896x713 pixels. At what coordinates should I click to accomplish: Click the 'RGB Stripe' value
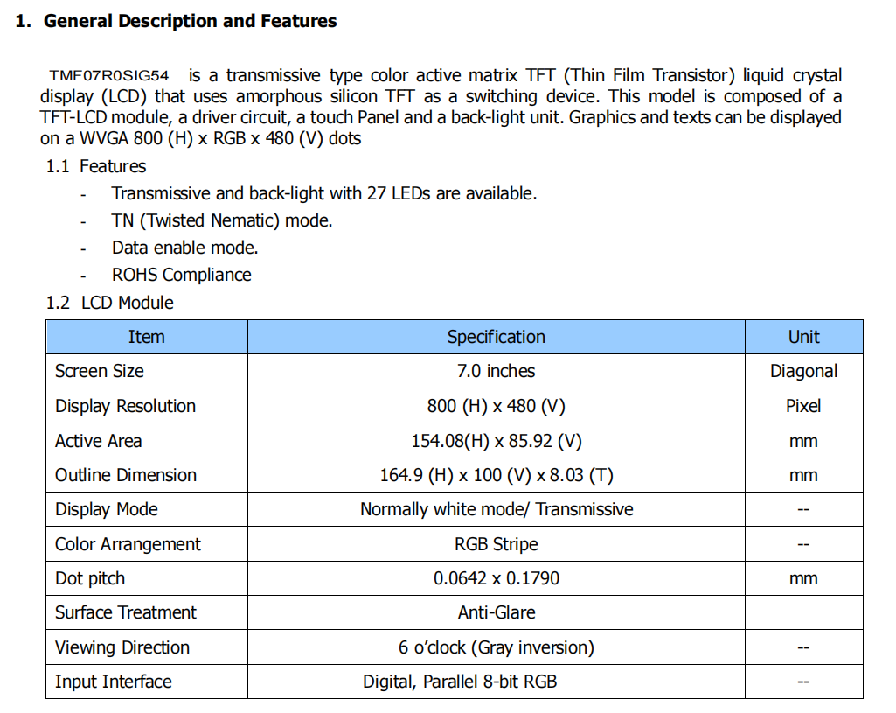(x=496, y=544)
